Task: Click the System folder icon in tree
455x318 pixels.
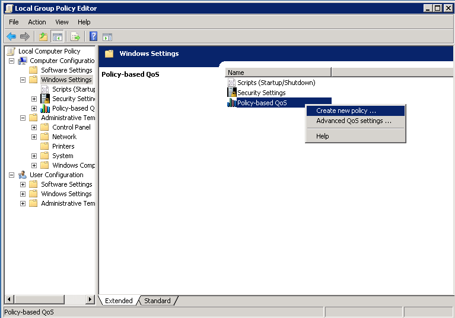Action: (44, 156)
